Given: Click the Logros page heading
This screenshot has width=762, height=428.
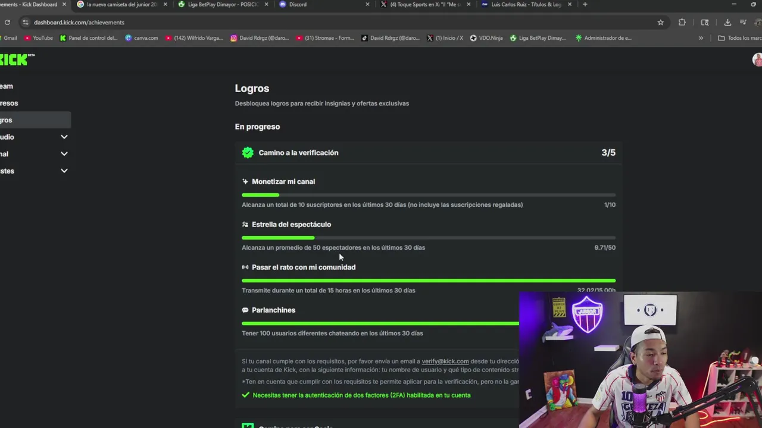Looking at the screenshot, I should pyautogui.click(x=252, y=88).
